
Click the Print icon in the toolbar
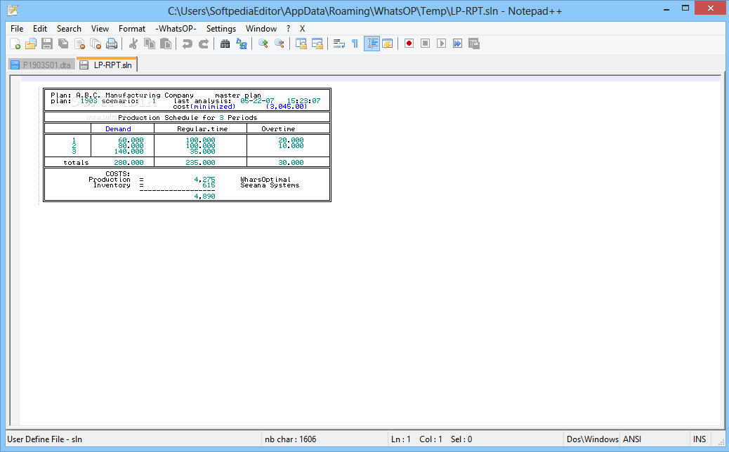[x=112, y=44]
